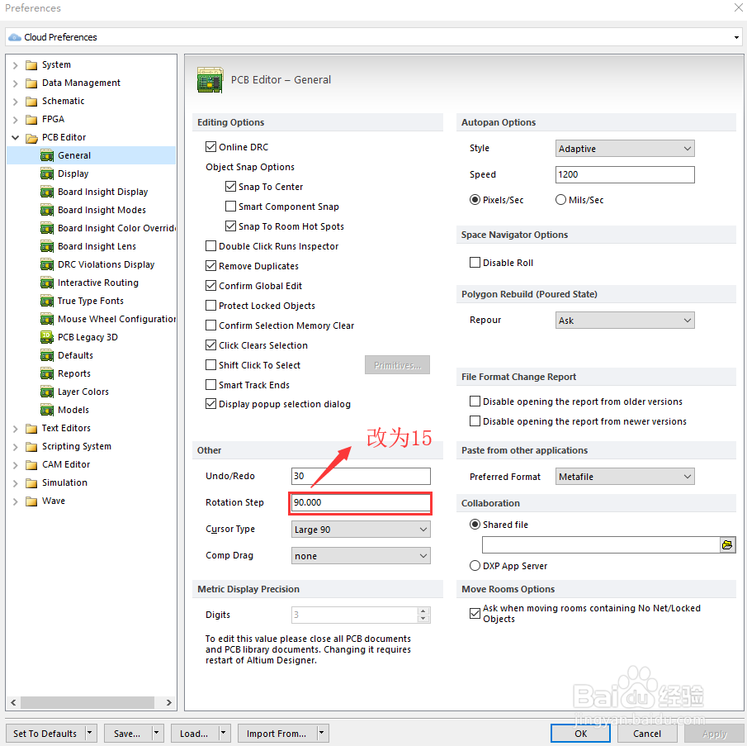Click the PCB Editor open folder icon
This screenshot has width=747, height=746.
[31, 138]
